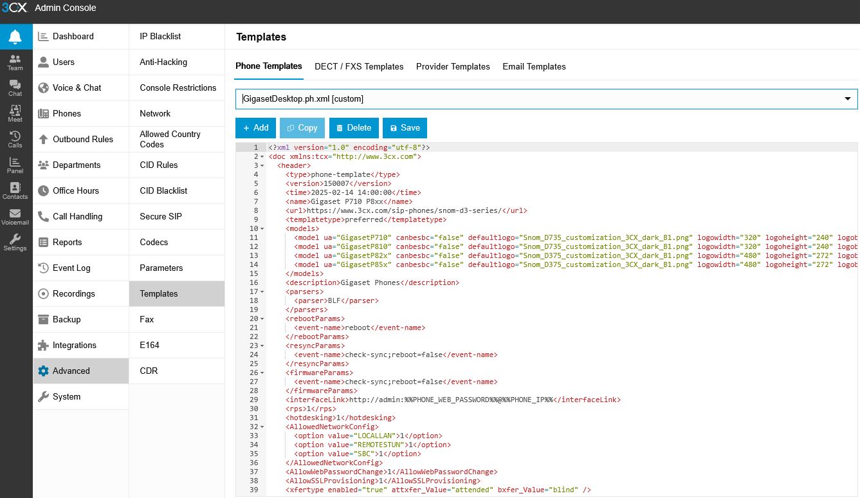This screenshot has width=860, height=498.
Task: Click line number 39 in editor gutter
Action: click(254, 490)
